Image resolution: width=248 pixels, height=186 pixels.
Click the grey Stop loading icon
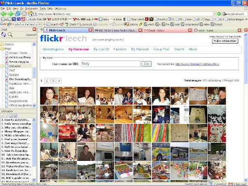click(x=24, y=14)
